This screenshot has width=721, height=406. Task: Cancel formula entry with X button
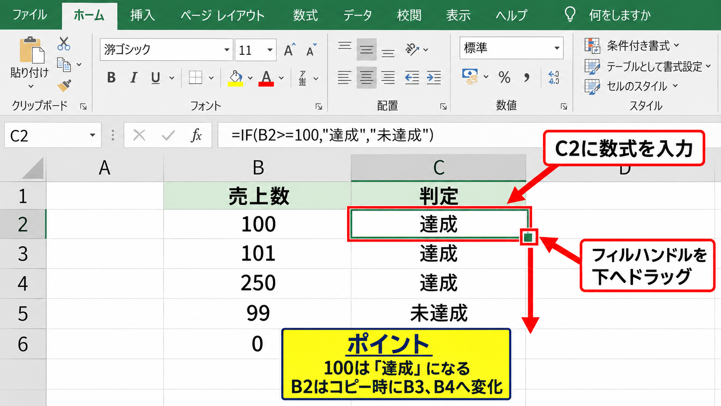click(x=139, y=135)
